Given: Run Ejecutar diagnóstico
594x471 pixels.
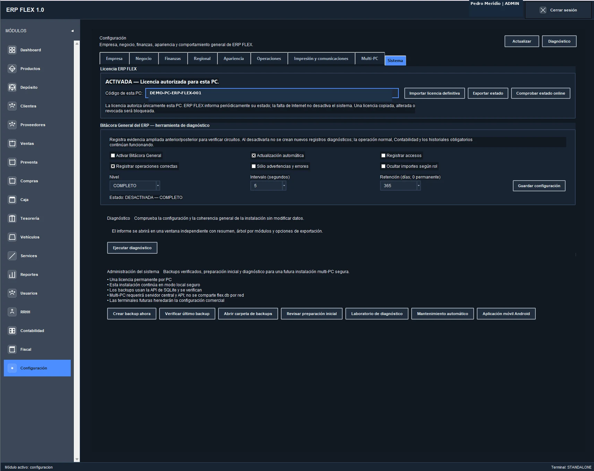Looking at the screenshot, I should click(x=132, y=248).
